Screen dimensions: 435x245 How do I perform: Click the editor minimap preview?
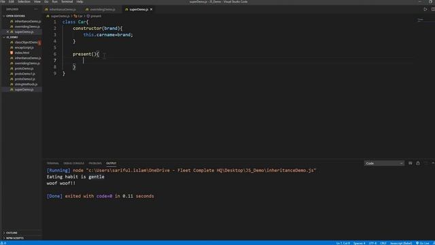(421, 20)
